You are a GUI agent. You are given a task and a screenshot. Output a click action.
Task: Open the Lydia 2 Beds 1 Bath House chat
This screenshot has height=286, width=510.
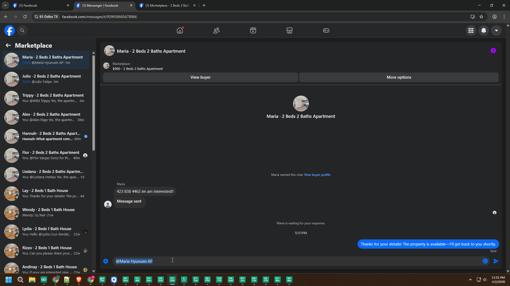(x=46, y=231)
